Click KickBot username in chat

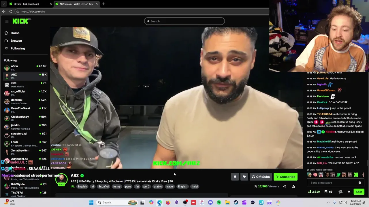pos(330,132)
